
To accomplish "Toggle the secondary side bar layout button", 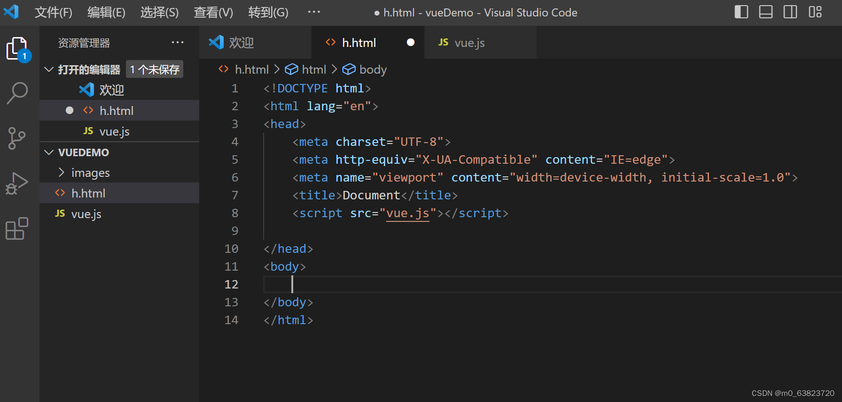I will (790, 12).
